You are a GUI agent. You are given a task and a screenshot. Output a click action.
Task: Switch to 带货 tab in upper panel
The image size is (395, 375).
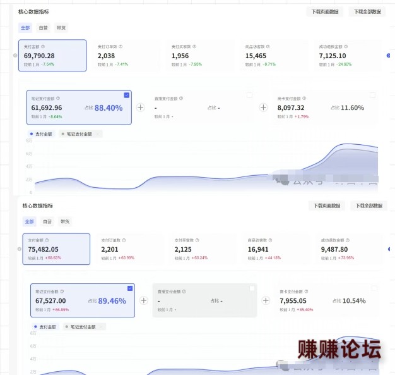(61, 28)
